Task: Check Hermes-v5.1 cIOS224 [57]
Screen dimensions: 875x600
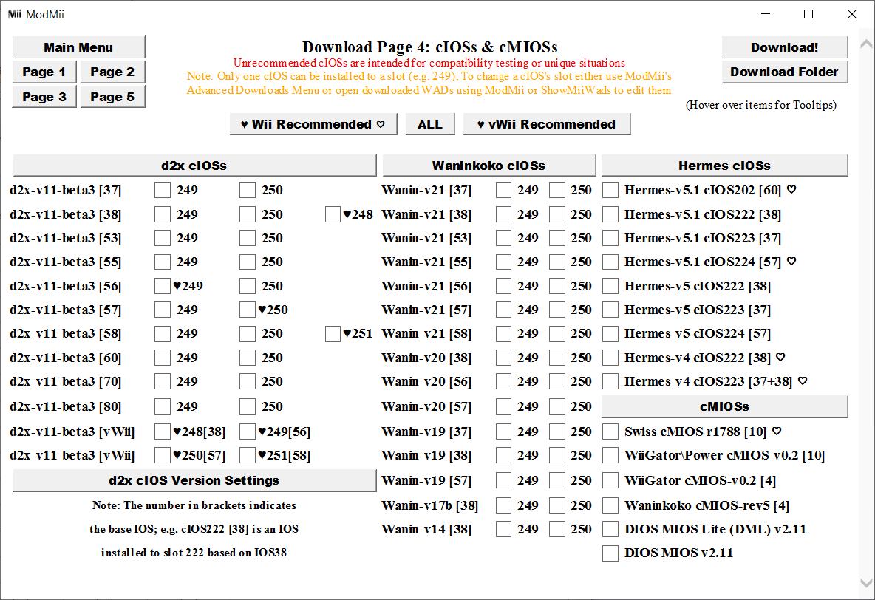Action: pyautogui.click(x=610, y=262)
